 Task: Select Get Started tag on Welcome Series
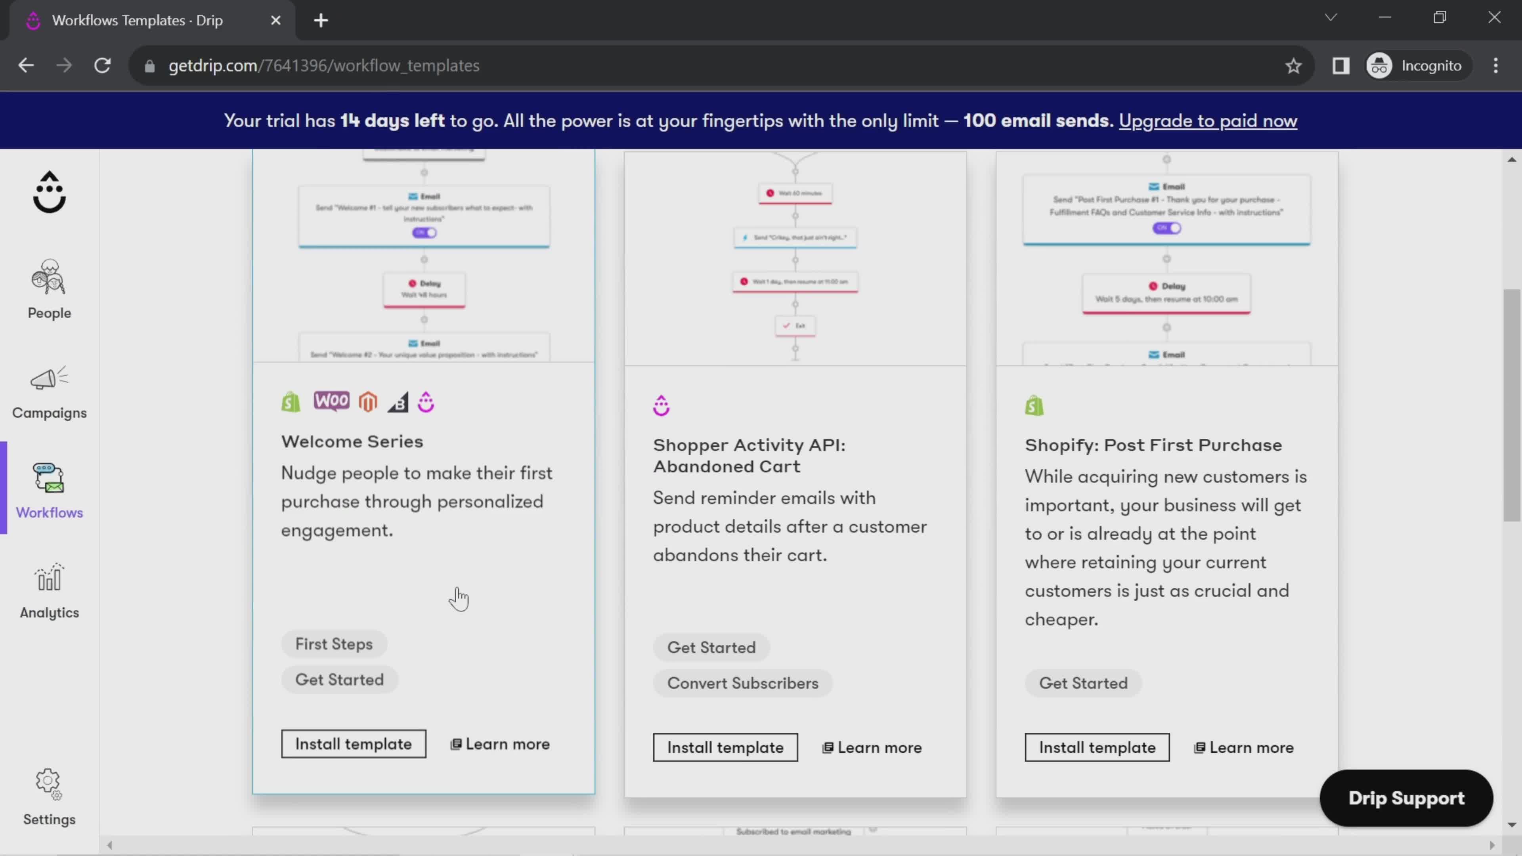click(x=339, y=679)
